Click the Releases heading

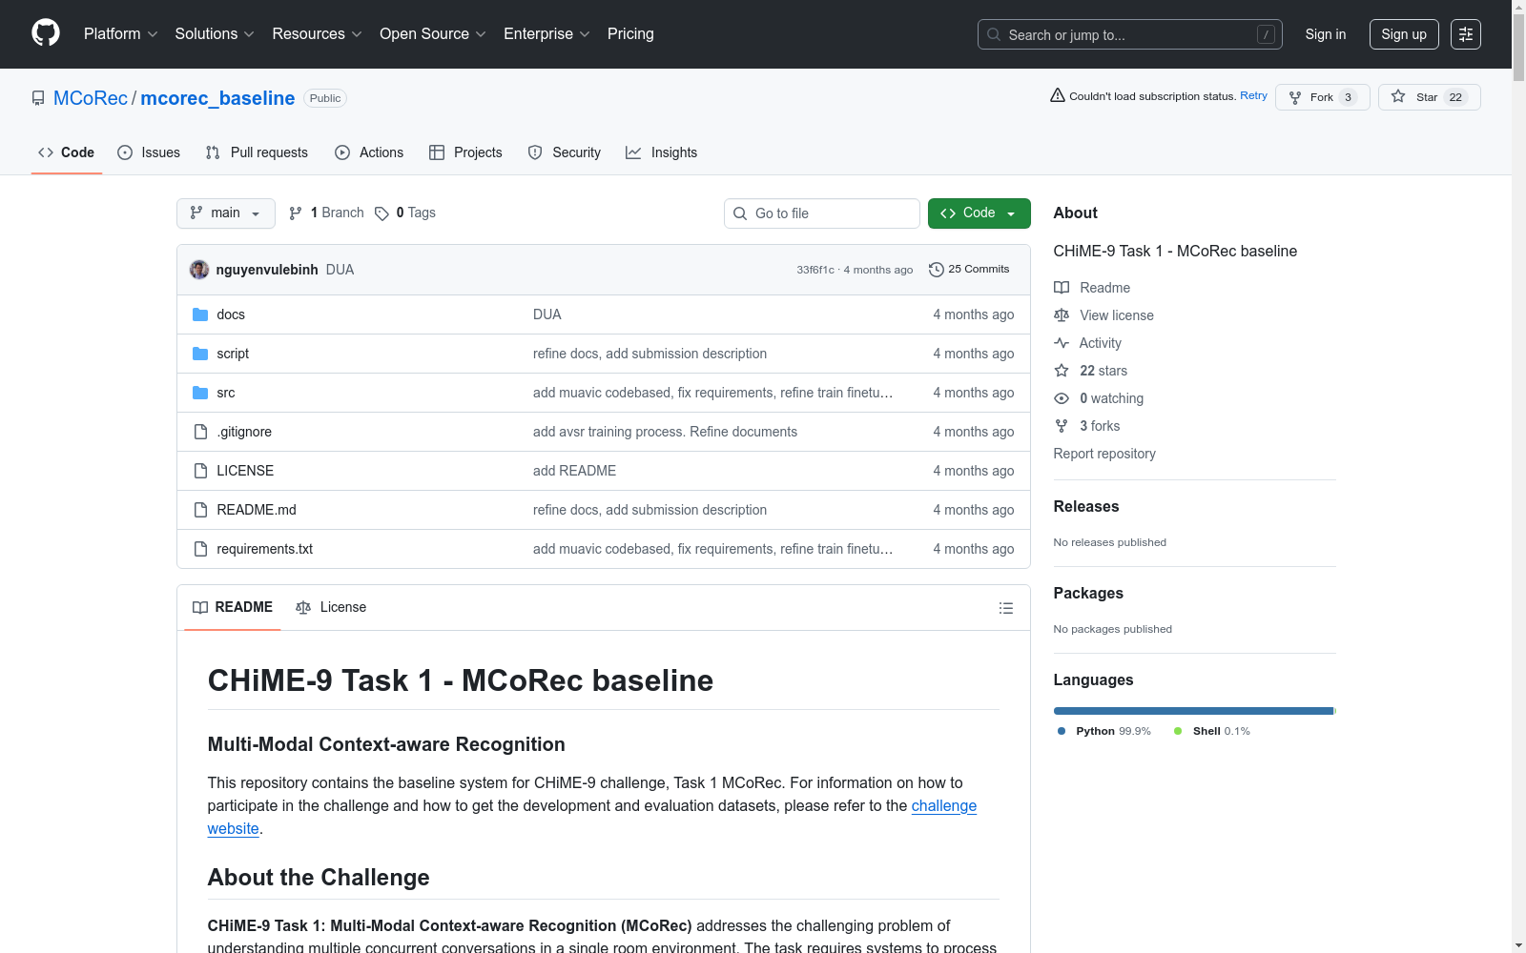[1086, 506]
